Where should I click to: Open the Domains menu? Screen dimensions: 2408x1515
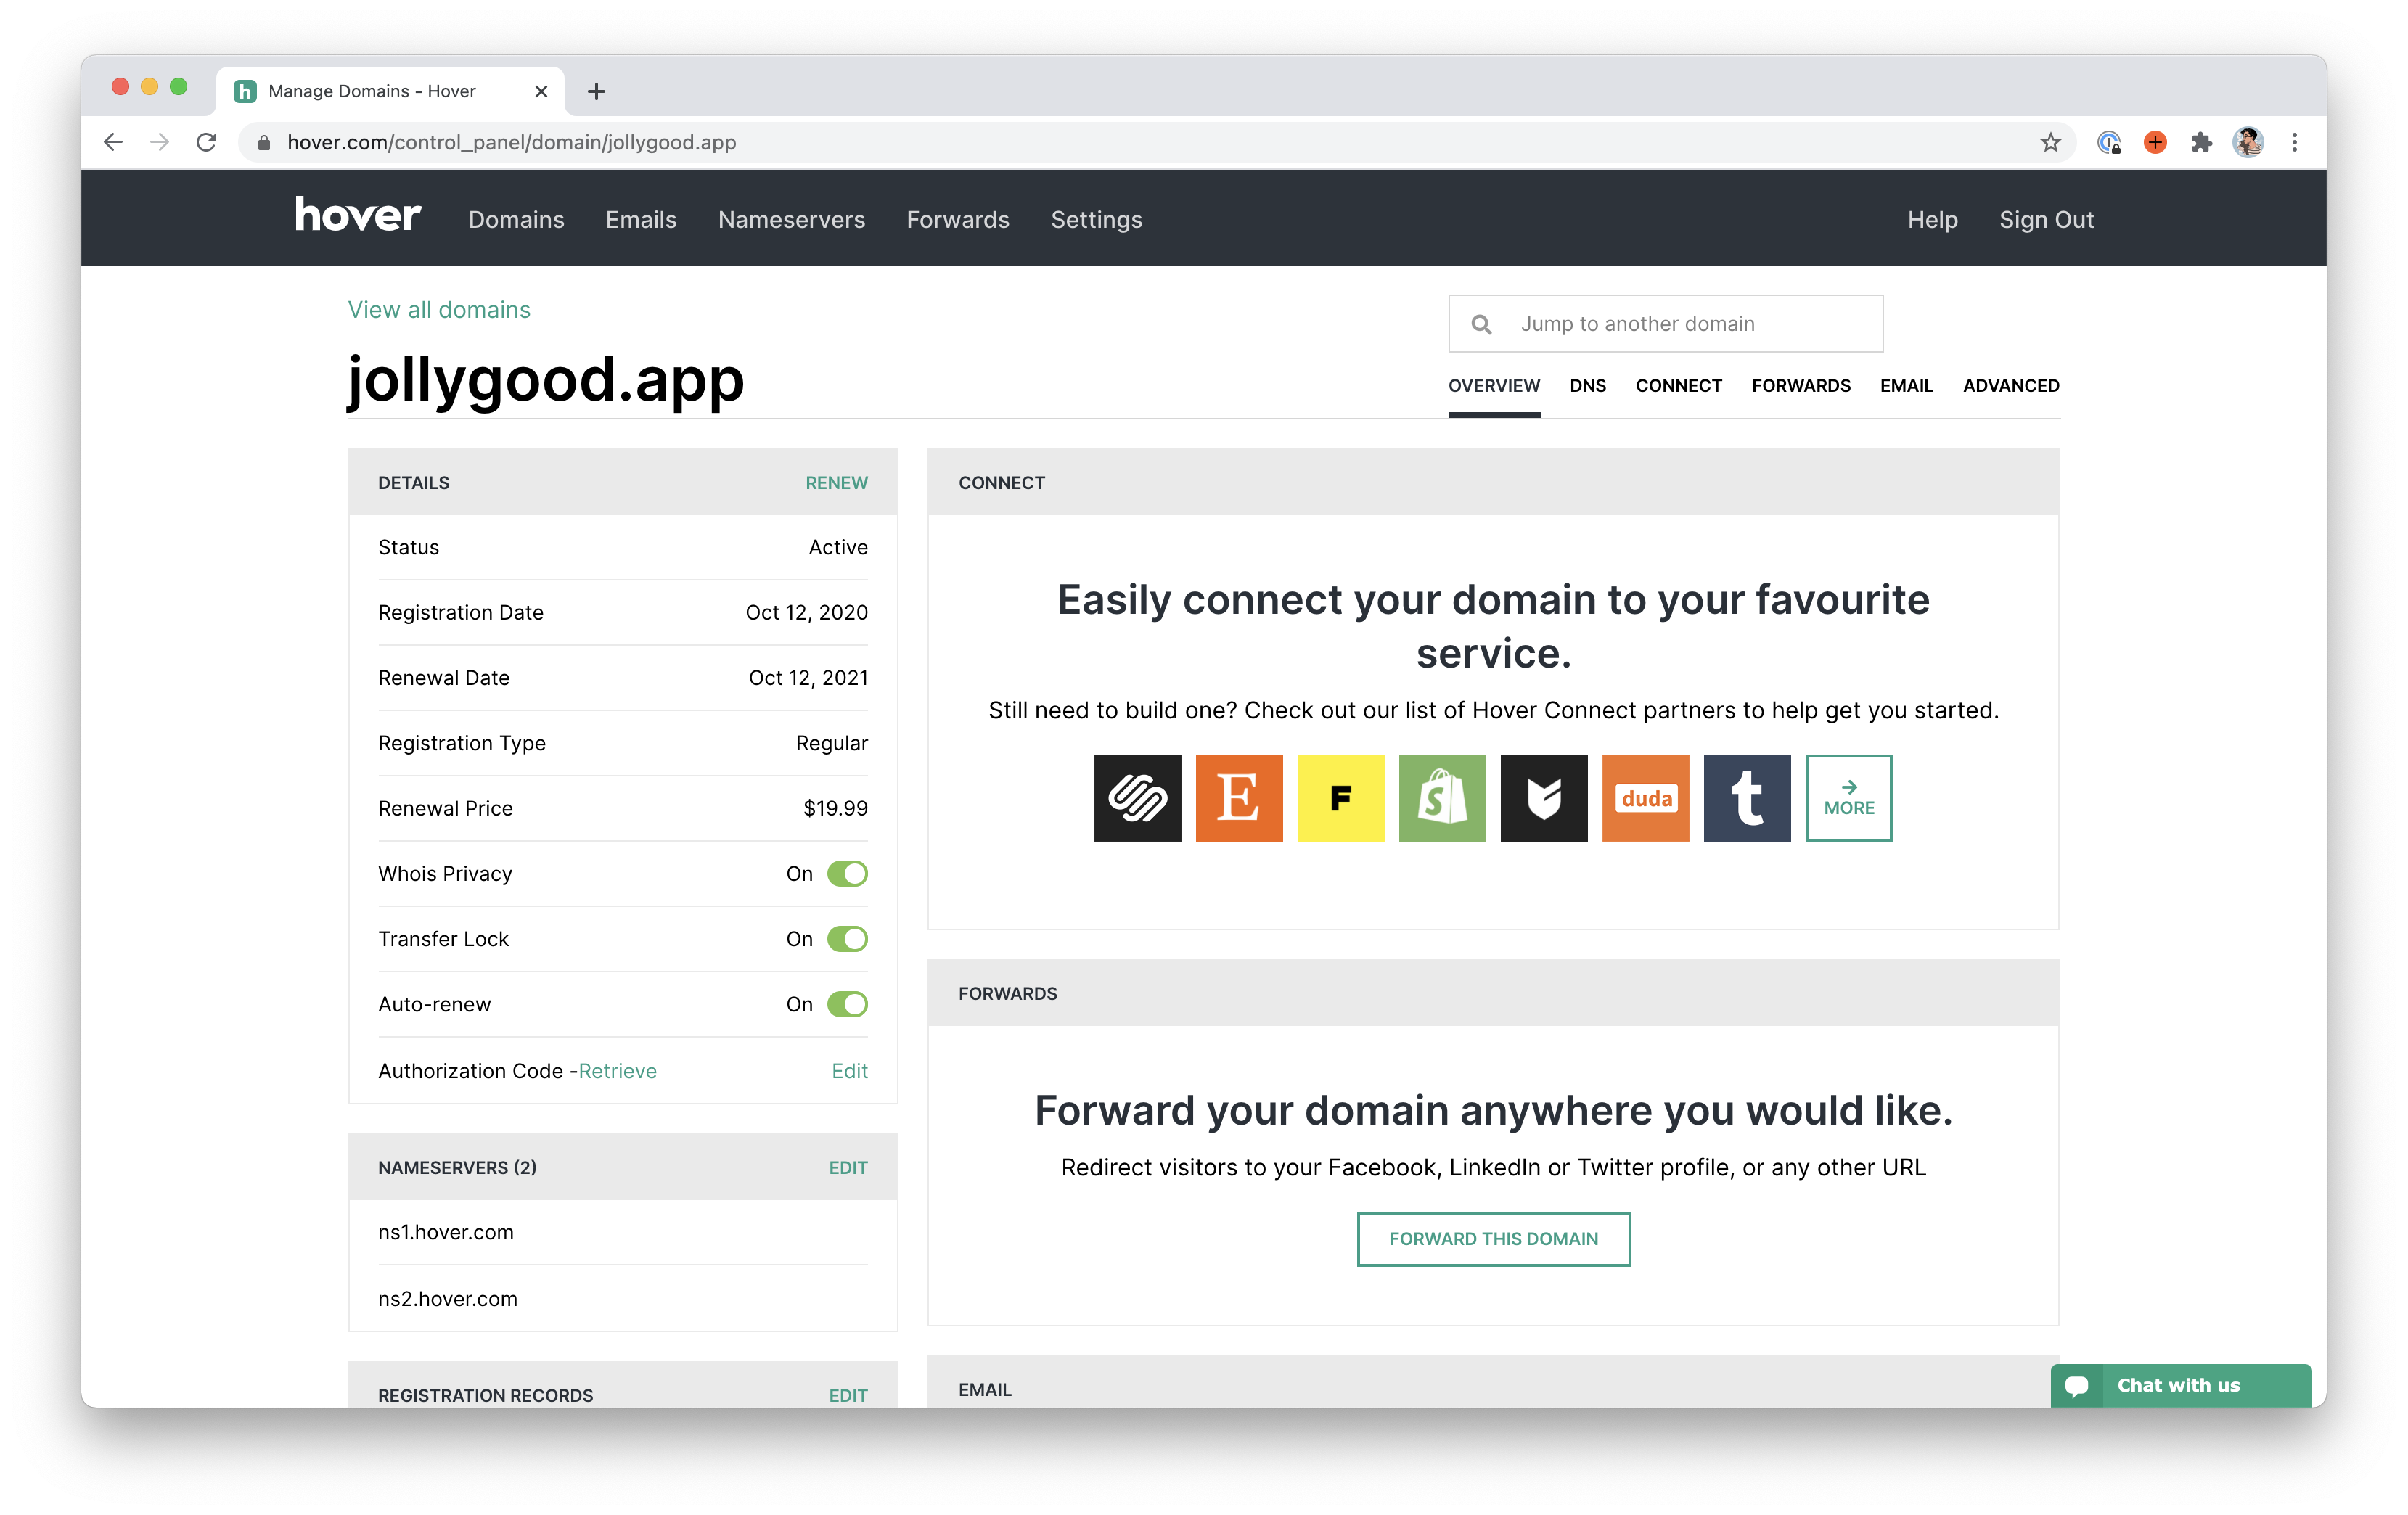coord(516,219)
